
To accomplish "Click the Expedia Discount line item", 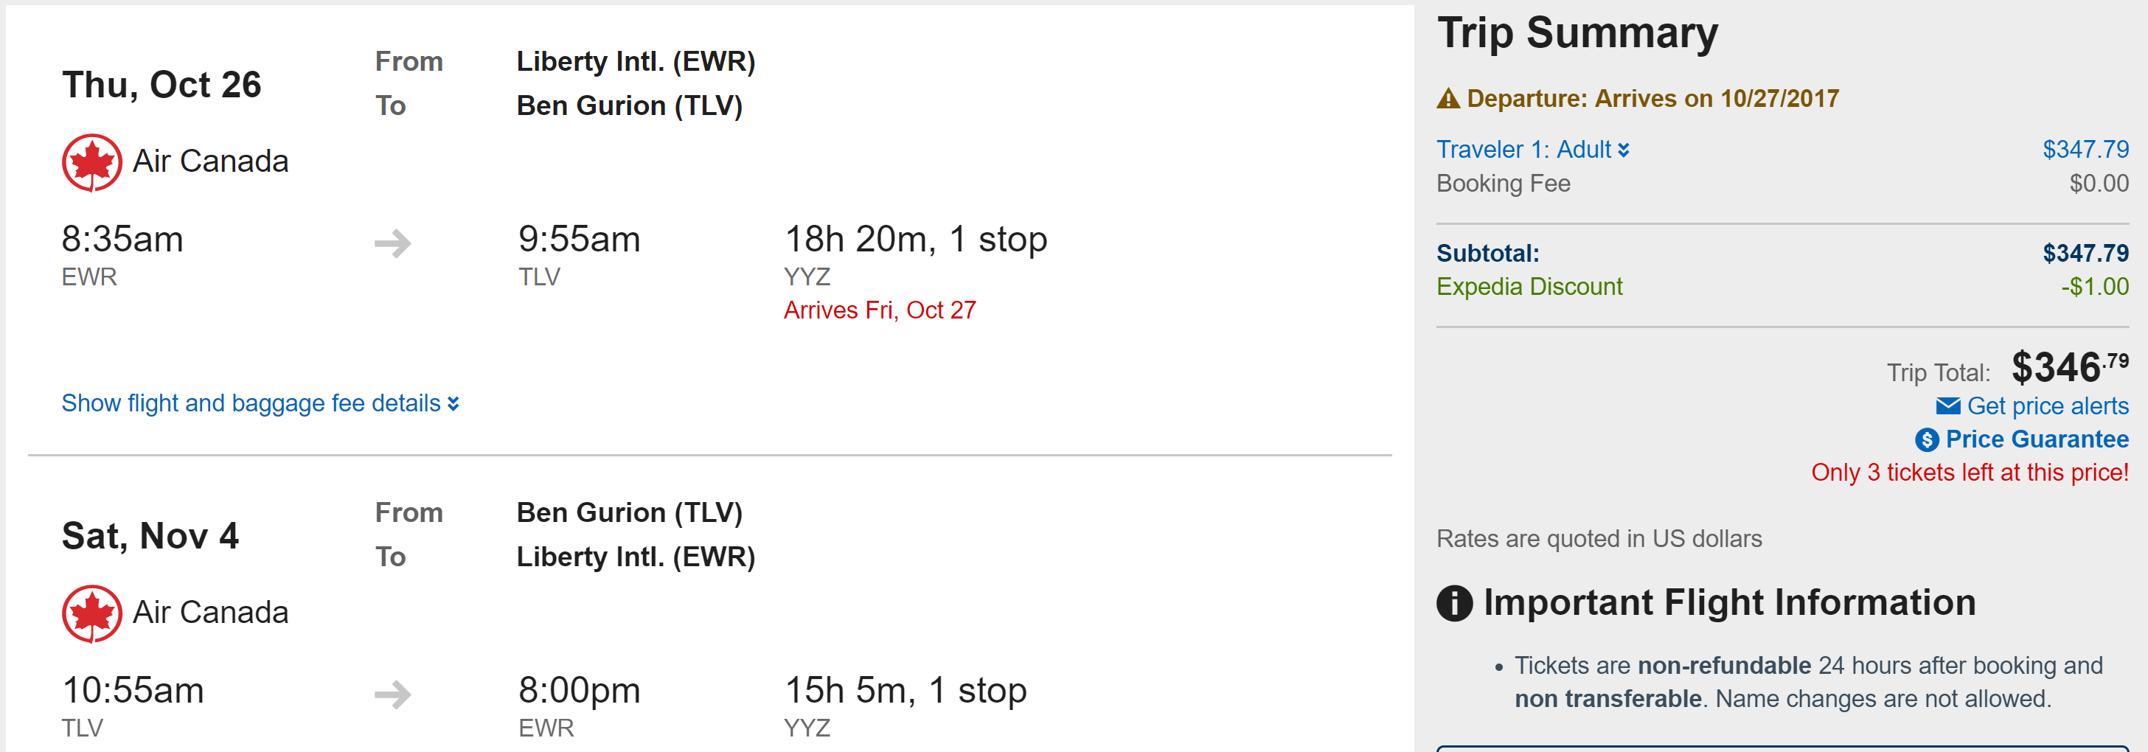I will tap(1529, 287).
